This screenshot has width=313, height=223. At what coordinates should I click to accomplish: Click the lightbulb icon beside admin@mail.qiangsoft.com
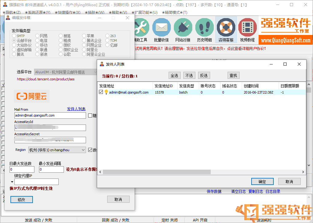click(106, 92)
